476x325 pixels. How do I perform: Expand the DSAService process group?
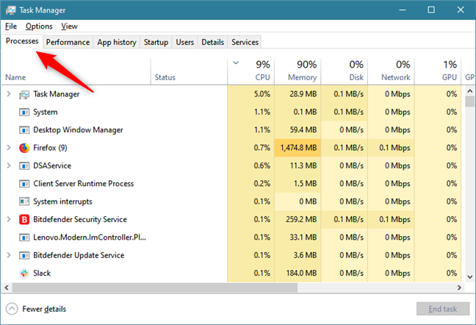click(x=9, y=165)
